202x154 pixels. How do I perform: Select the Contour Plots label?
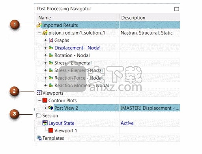62,101
